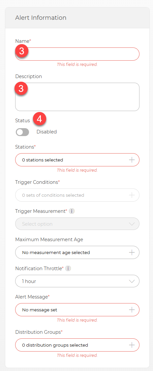Open the Trigger Measurement info icon
The image size is (153, 371).
point(72,211)
